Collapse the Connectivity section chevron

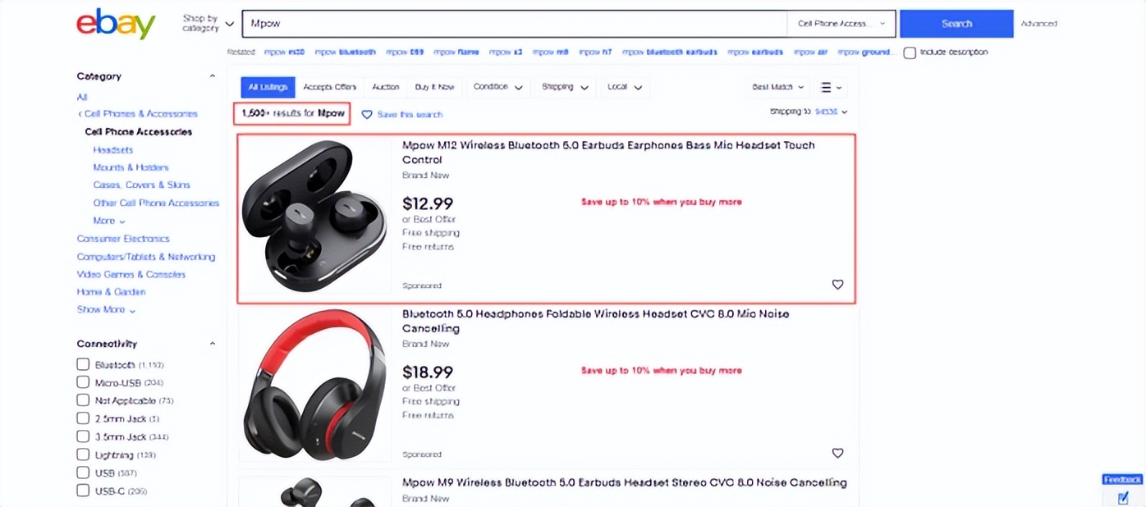213,344
